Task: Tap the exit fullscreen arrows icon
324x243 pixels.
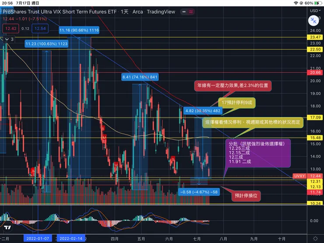Action: coord(313,21)
